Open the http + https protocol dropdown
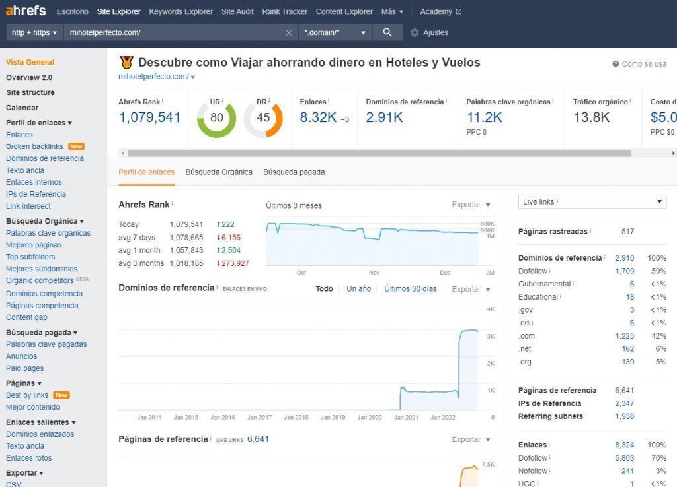677x487 pixels. [34, 32]
